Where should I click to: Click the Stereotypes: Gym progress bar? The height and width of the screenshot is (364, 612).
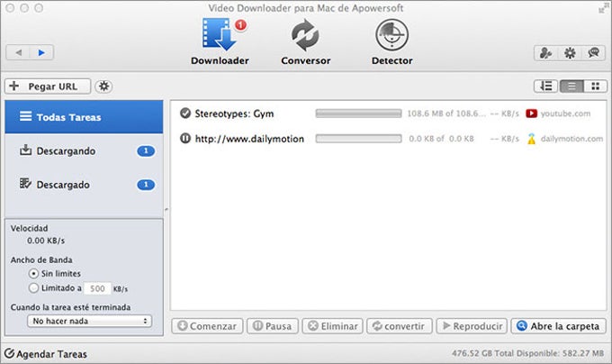pos(358,114)
